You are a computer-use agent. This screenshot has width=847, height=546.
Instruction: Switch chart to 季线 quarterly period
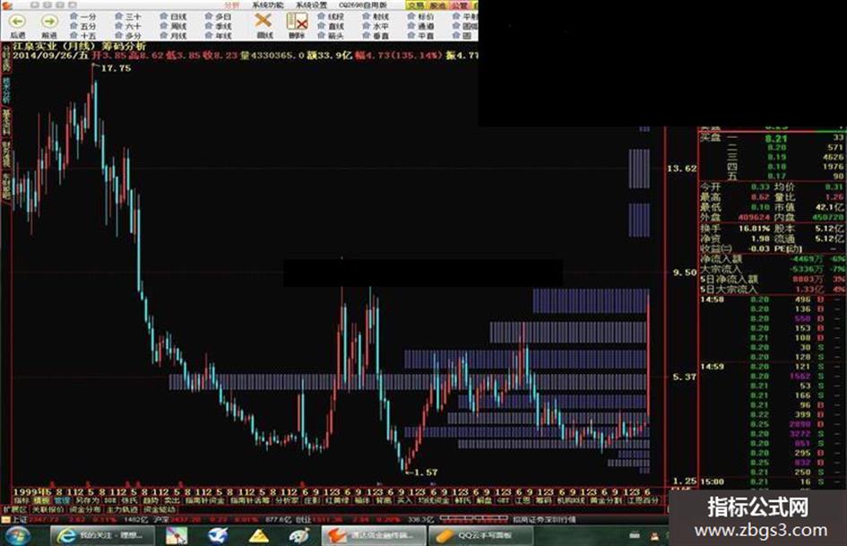(x=218, y=26)
